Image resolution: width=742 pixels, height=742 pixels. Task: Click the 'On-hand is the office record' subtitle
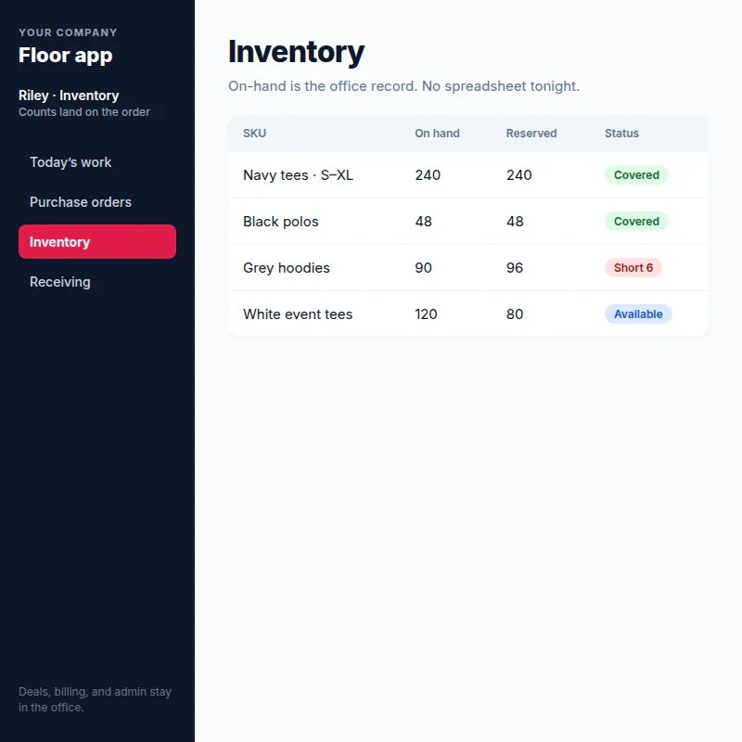pyautogui.click(x=403, y=86)
